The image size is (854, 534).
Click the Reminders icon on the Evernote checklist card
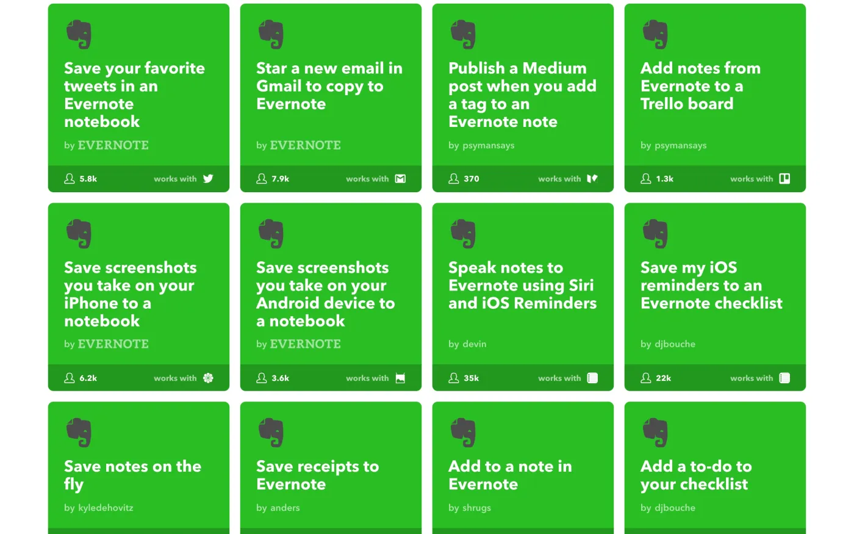coord(784,378)
